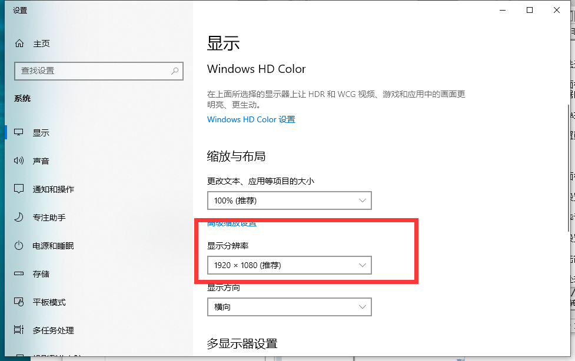Go to 电源和睡眠 settings page
The image size is (575, 361).
pos(53,246)
